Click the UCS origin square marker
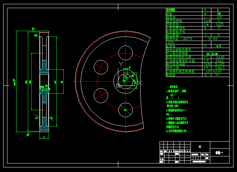The width and height of the screenshot is (237, 172). pyautogui.click(x=118, y=85)
